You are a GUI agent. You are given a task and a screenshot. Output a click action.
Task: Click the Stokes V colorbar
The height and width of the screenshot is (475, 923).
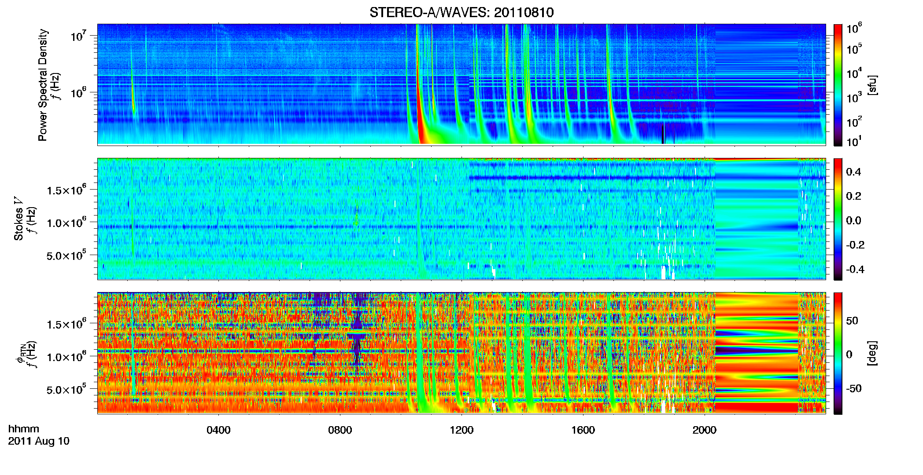(838, 219)
